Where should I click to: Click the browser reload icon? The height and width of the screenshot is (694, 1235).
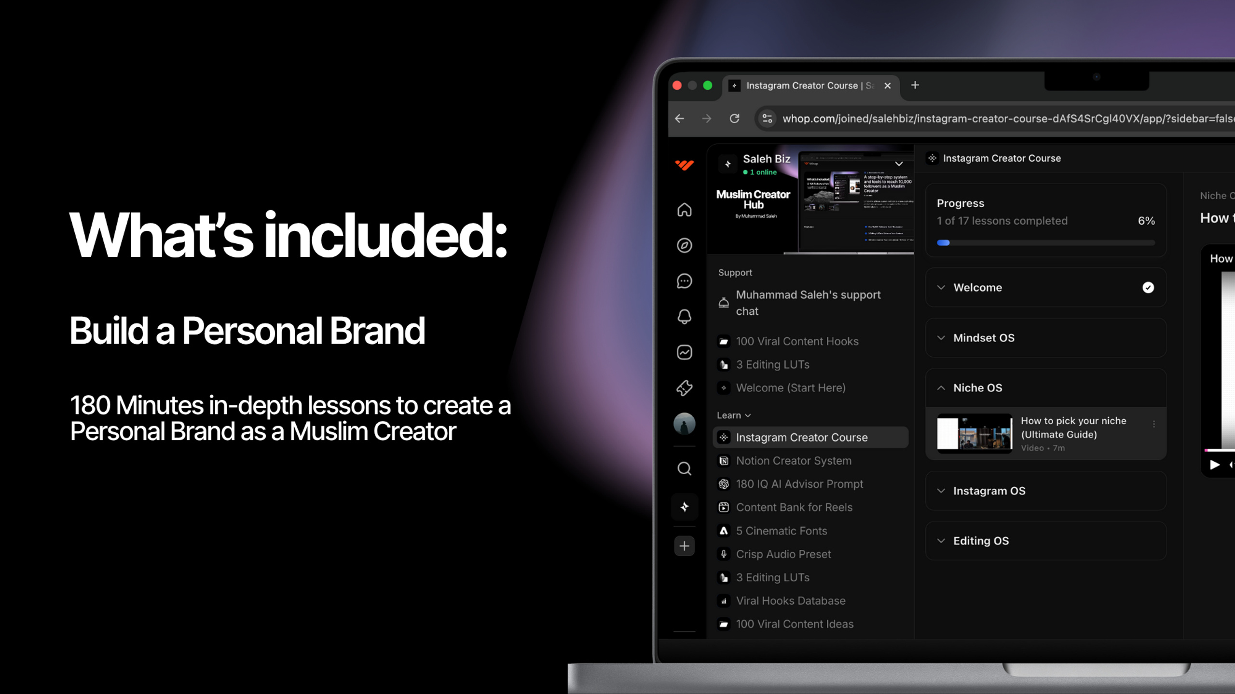[x=734, y=119]
